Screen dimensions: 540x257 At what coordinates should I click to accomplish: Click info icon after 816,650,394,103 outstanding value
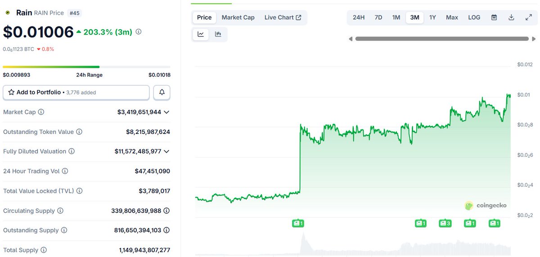[x=166, y=230]
